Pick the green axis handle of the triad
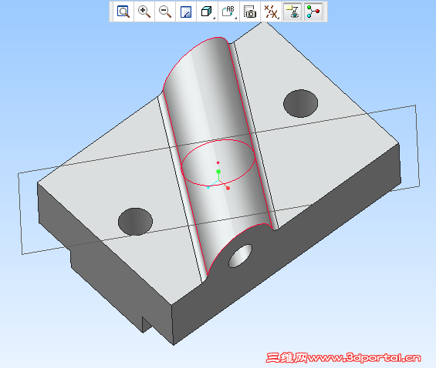The width and height of the screenshot is (436, 368). 218,172
